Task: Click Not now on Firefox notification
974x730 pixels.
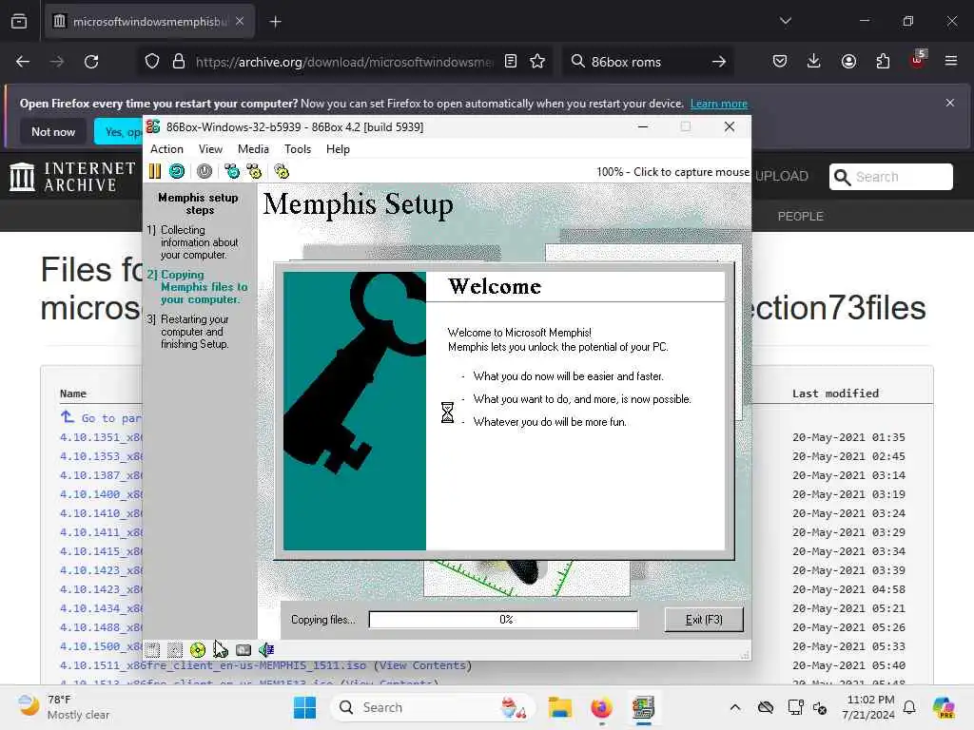Action: tap(53, 131)
